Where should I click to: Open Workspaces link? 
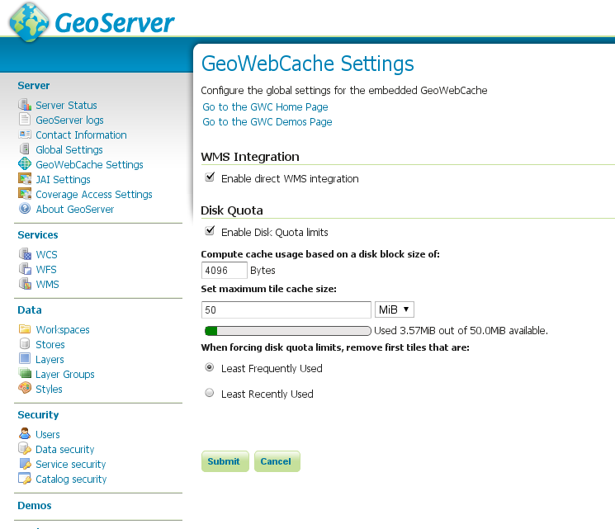63,330
